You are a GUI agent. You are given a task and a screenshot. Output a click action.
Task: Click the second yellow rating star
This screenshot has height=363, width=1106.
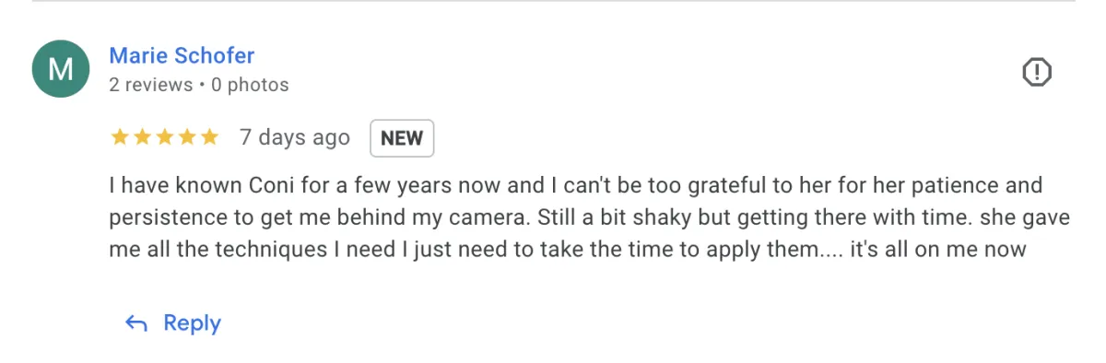point(142,138)
